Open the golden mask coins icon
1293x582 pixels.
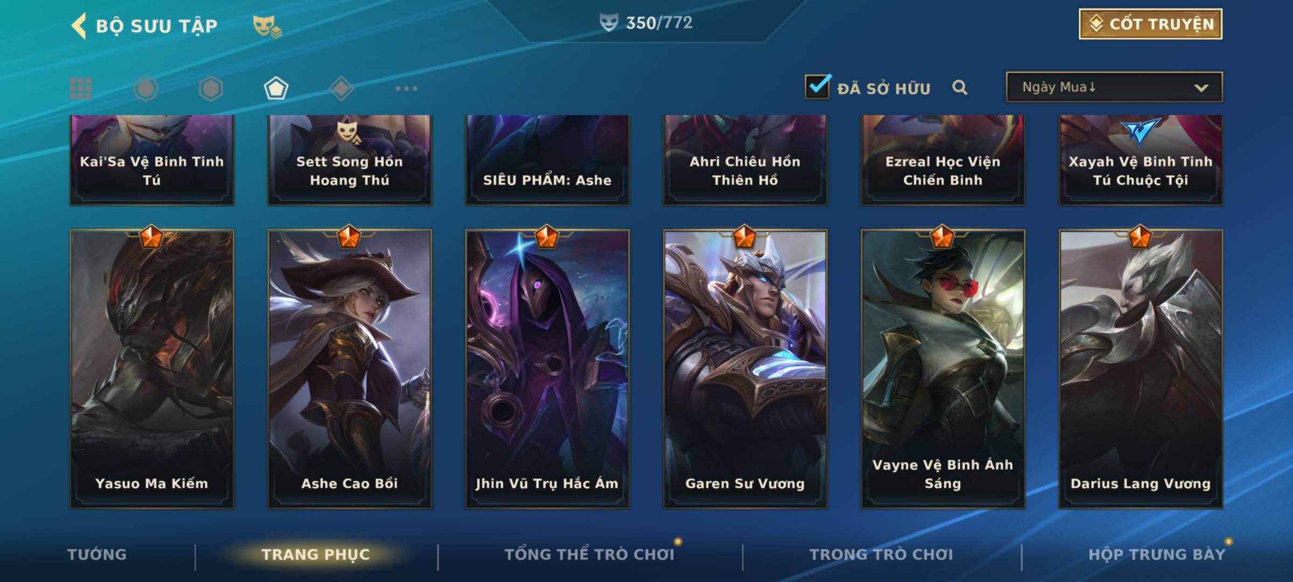coord(267,26)
